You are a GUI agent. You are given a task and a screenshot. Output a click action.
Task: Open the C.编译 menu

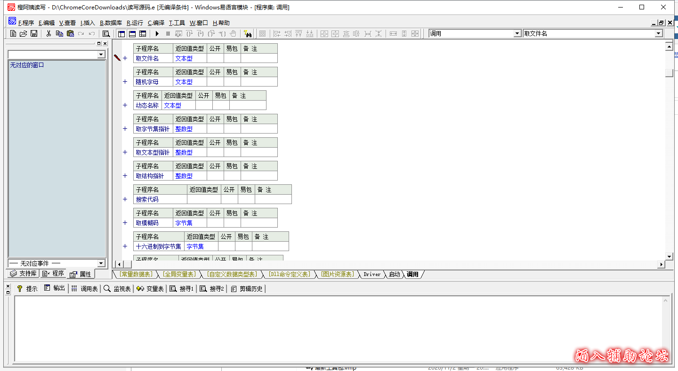click(x=156, y=23)
